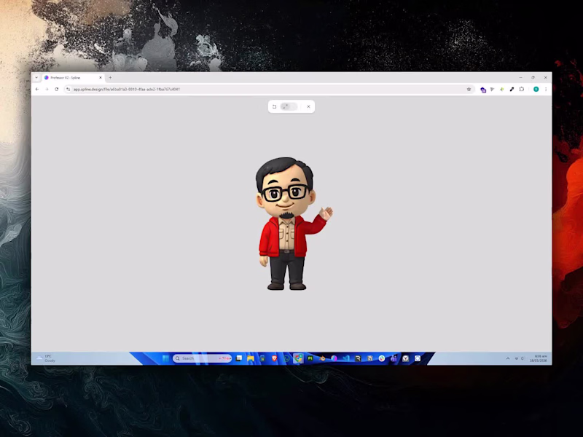Open the purple extension icon

(x=483, y=90)
